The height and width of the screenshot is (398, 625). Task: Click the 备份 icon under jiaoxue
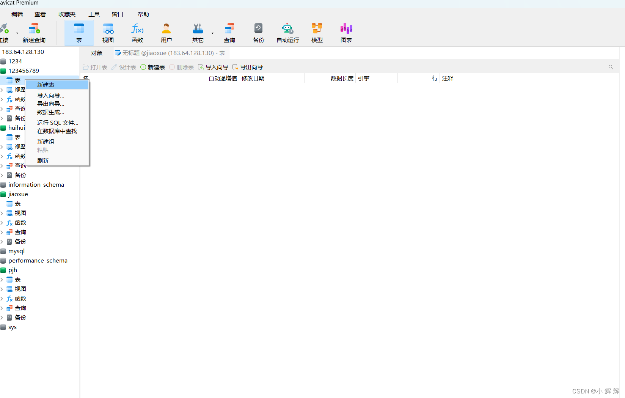click(x=9, y=242)
